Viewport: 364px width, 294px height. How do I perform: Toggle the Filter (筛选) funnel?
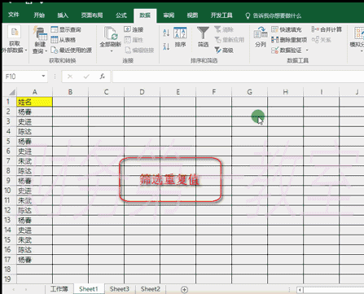click(203, 37)
